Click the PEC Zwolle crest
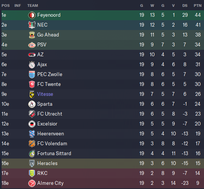The height and width of the screenshot is (189, 204). [32, 75]
